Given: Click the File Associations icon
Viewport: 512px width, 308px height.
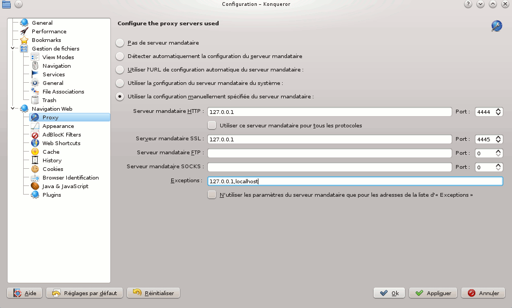Looking at the screenshot, I should (35, 91).
